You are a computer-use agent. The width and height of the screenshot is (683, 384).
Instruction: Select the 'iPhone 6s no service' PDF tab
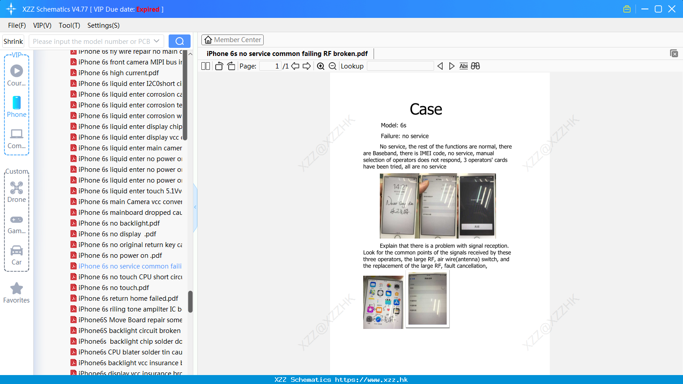(287, 54)
